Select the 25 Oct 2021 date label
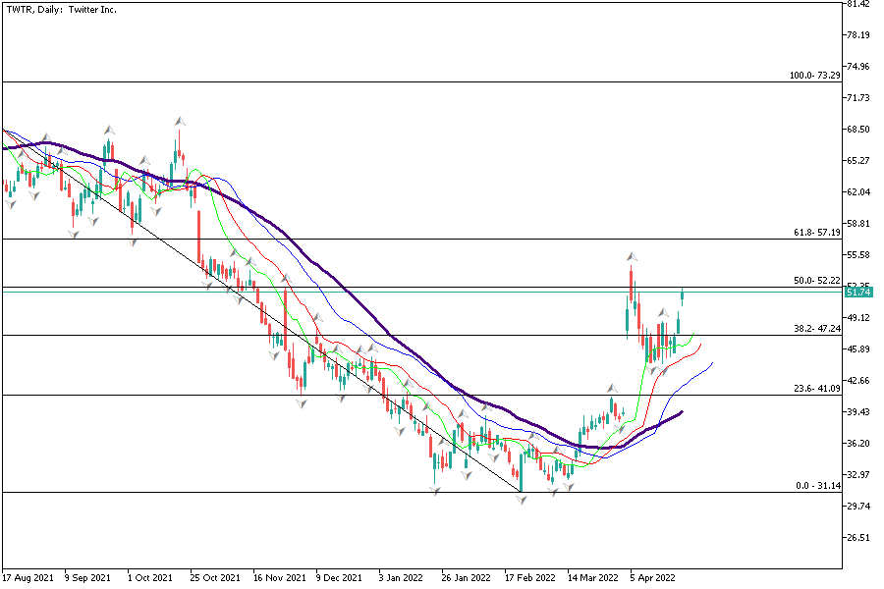The height and width of the screenshot is (589, 884). click(215, 578)
